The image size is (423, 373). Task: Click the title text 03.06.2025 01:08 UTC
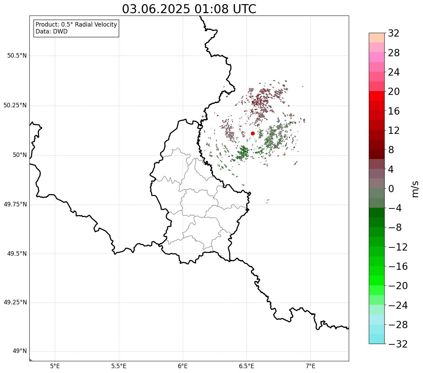tap(189, 9)
